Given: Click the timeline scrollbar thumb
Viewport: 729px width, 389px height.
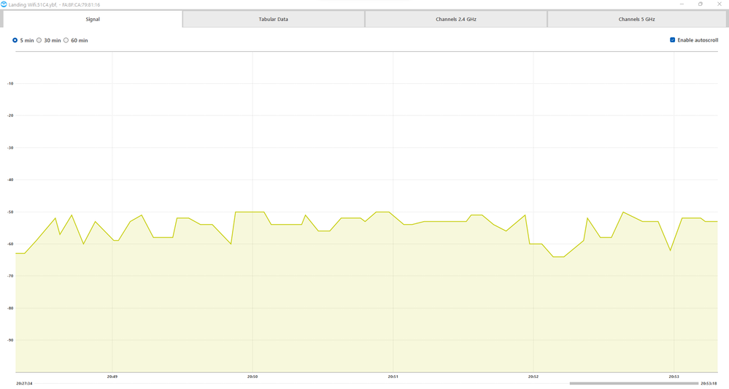Looking at the screenshot, I should click(x=633, y=383).
